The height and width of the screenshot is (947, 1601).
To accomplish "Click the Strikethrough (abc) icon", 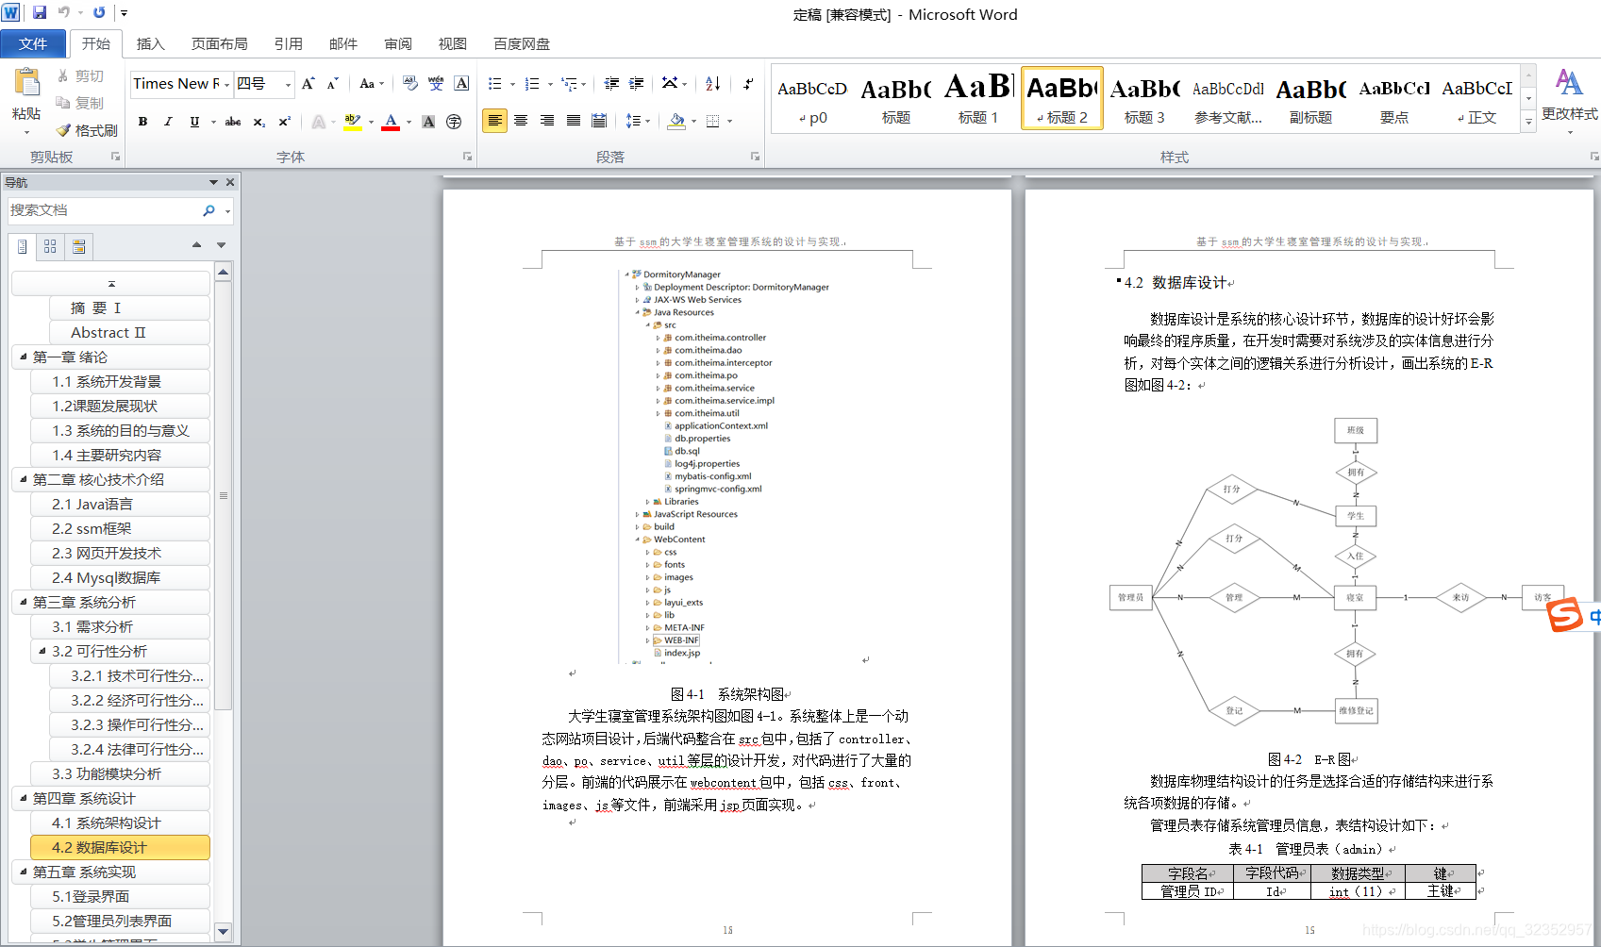I will 232,122.
